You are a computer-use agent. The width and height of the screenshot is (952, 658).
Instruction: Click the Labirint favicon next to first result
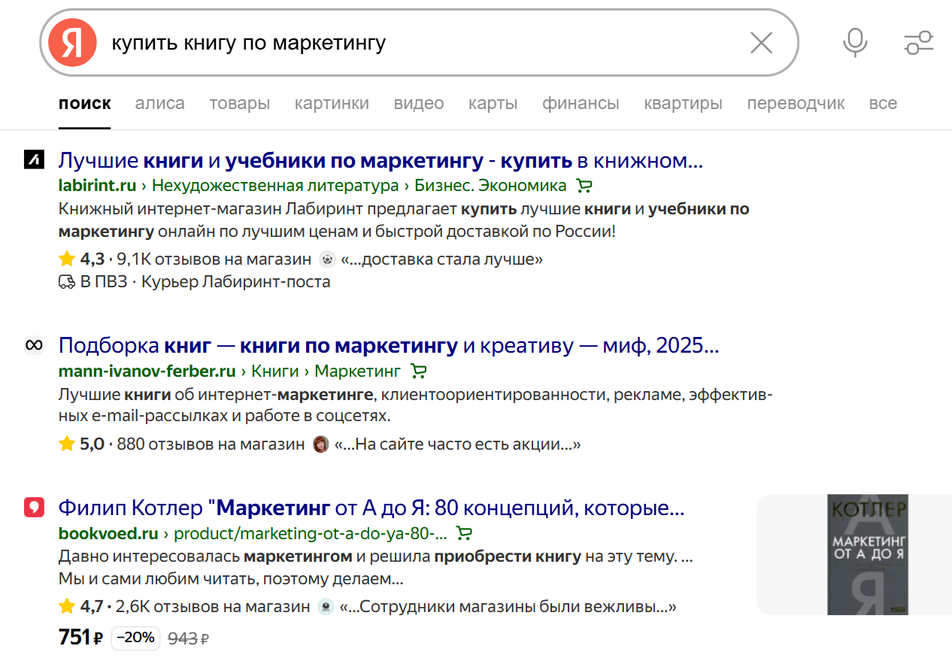click(x=35, y=160)
